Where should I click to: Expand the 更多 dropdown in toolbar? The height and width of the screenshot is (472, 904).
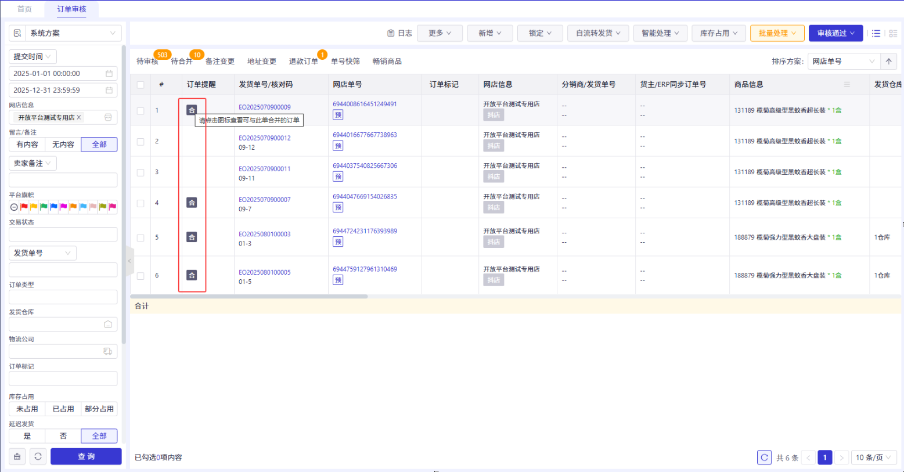tap(440, 33)
